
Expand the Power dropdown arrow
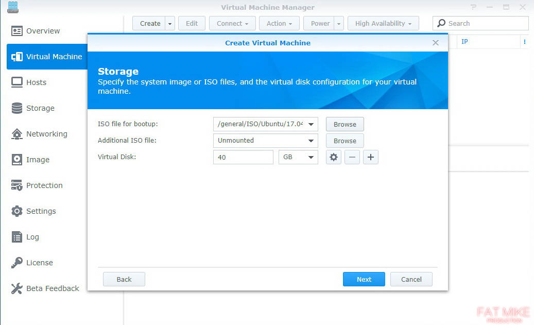pos(339,24)
